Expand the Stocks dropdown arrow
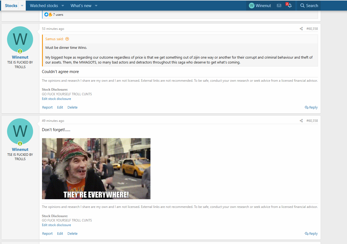 [22, 6]
